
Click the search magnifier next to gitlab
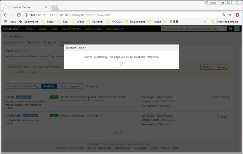click(x=89, y=86)
